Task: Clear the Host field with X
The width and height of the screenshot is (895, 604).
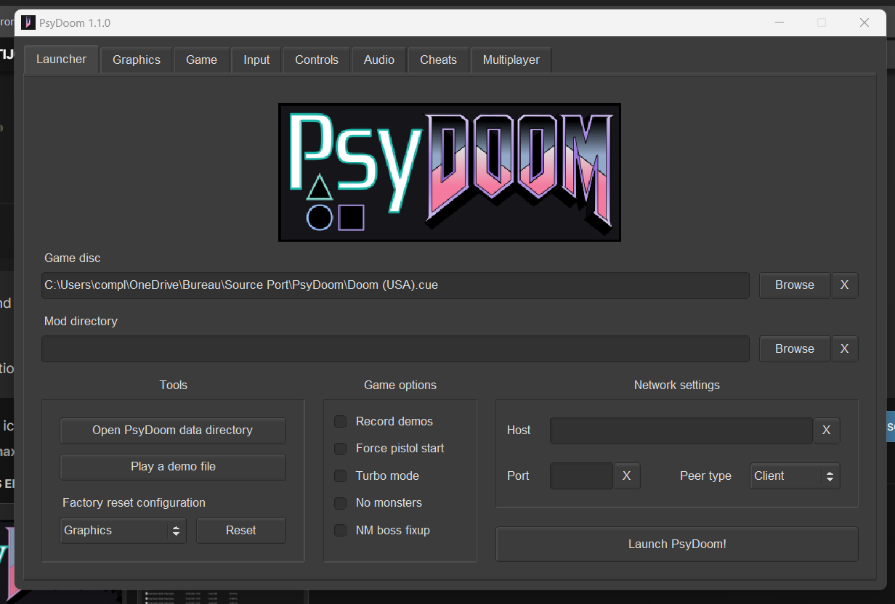Action: (826, 430)
